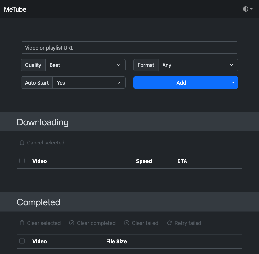
Task: Click the Downloading section heading
Action: click(x=43, y=122)
